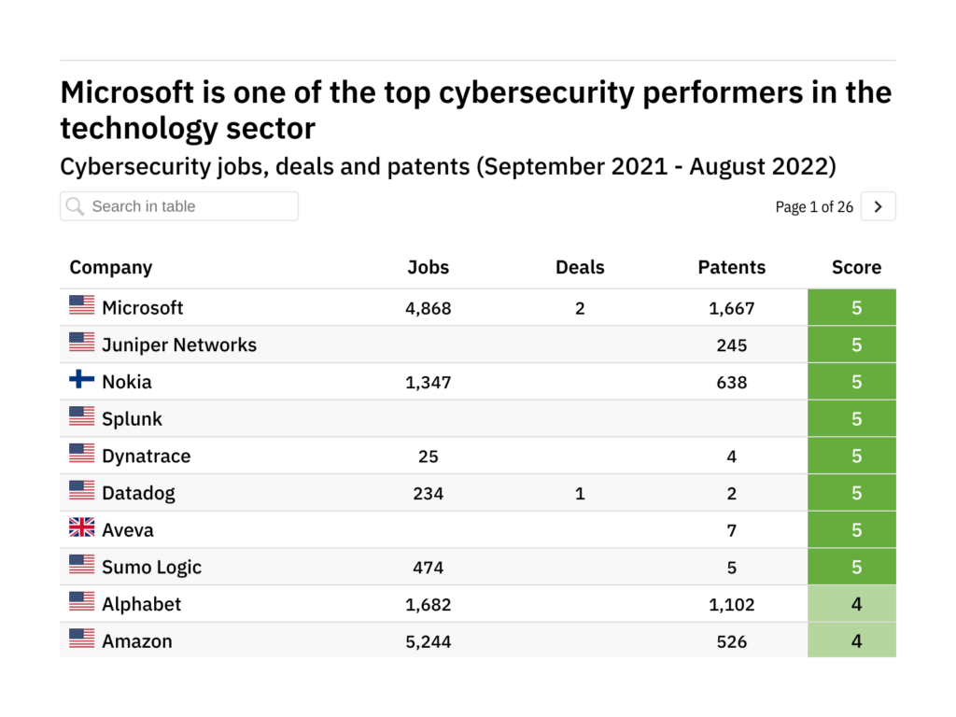Screen dimensions: 956x717
Task: Click the flag beside Amazon
Action: click(x=82, y=640)
